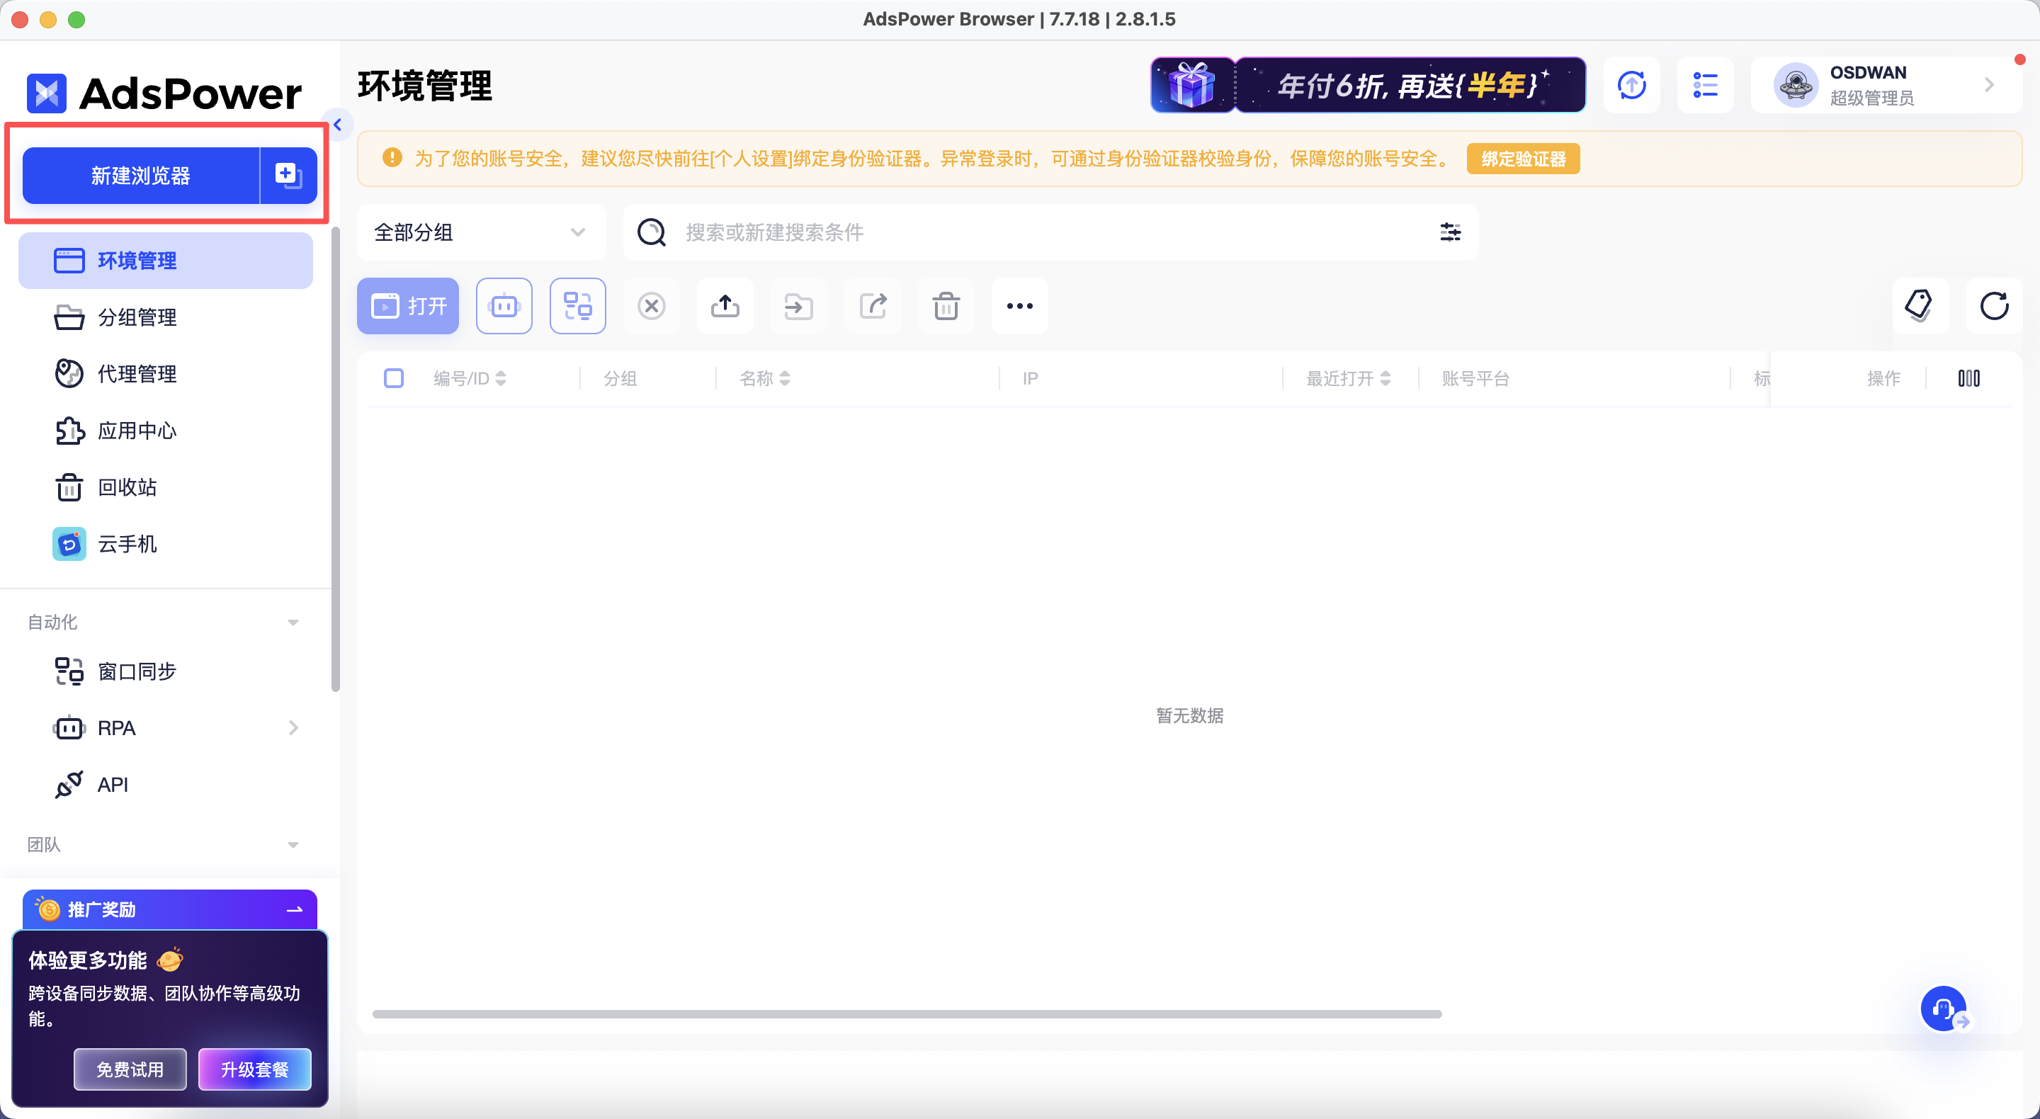Click the tag icon near refresh
Viewport: 2040px width, 1119px height.
click(1920, 306)
